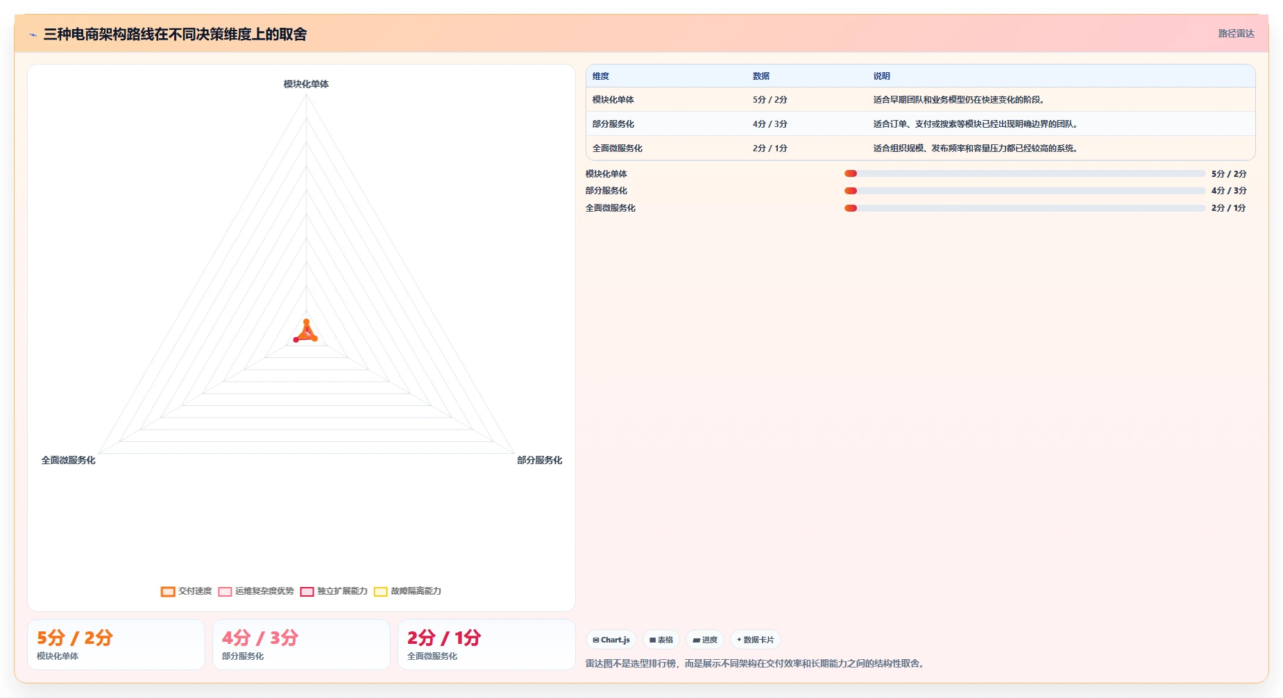Image resolution: width=1283 pixels, height=698 pixels.
Task: Click the 维度 column header
Action: point(601,76)
